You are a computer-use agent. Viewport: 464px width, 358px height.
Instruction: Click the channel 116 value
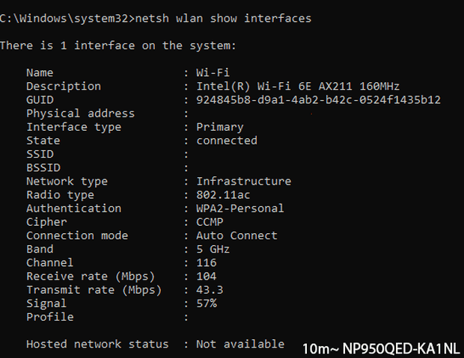207,262
